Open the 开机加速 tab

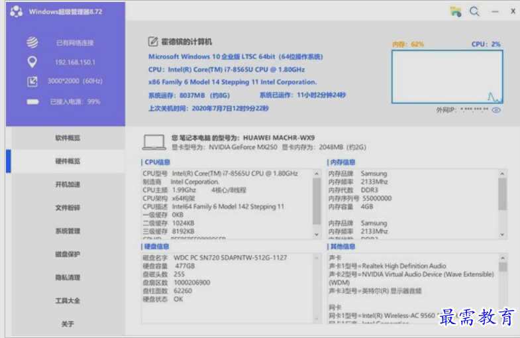68,184
